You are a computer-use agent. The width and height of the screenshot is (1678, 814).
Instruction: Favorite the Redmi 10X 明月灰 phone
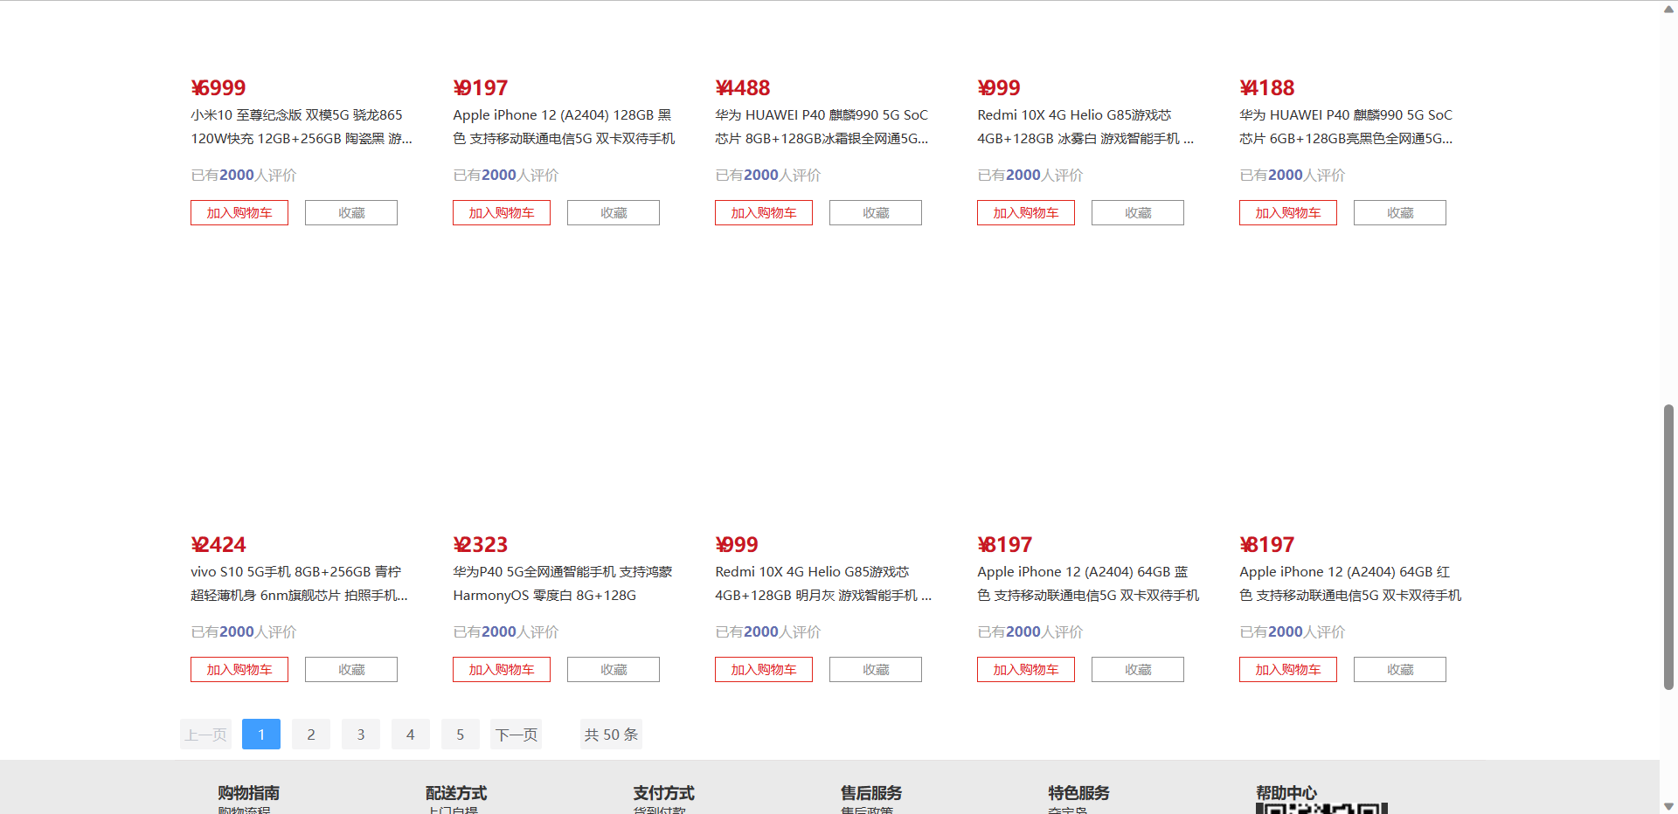[x=875, y=669]
